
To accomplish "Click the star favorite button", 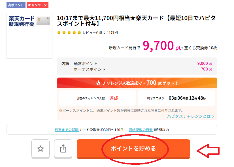I will [41, 148].
